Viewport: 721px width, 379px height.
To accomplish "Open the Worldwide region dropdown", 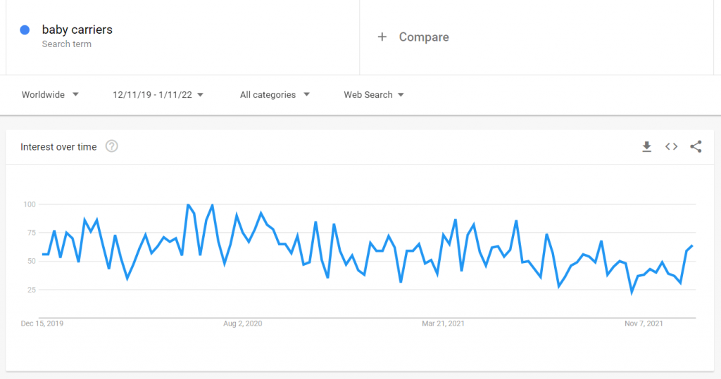I will click(x=50, y=95).
